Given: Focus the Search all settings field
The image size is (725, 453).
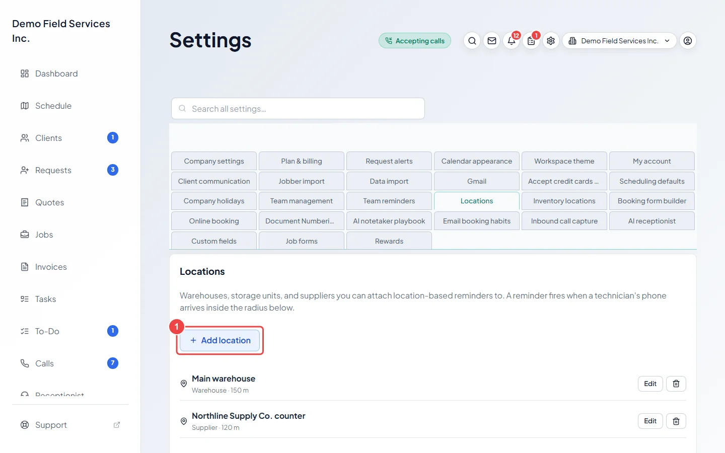Looking at the screenshot, I should click(x=298, y=109).
